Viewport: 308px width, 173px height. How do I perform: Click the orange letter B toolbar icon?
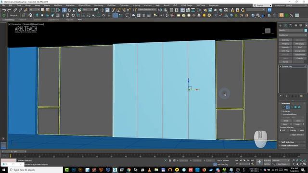click(237, 10)
